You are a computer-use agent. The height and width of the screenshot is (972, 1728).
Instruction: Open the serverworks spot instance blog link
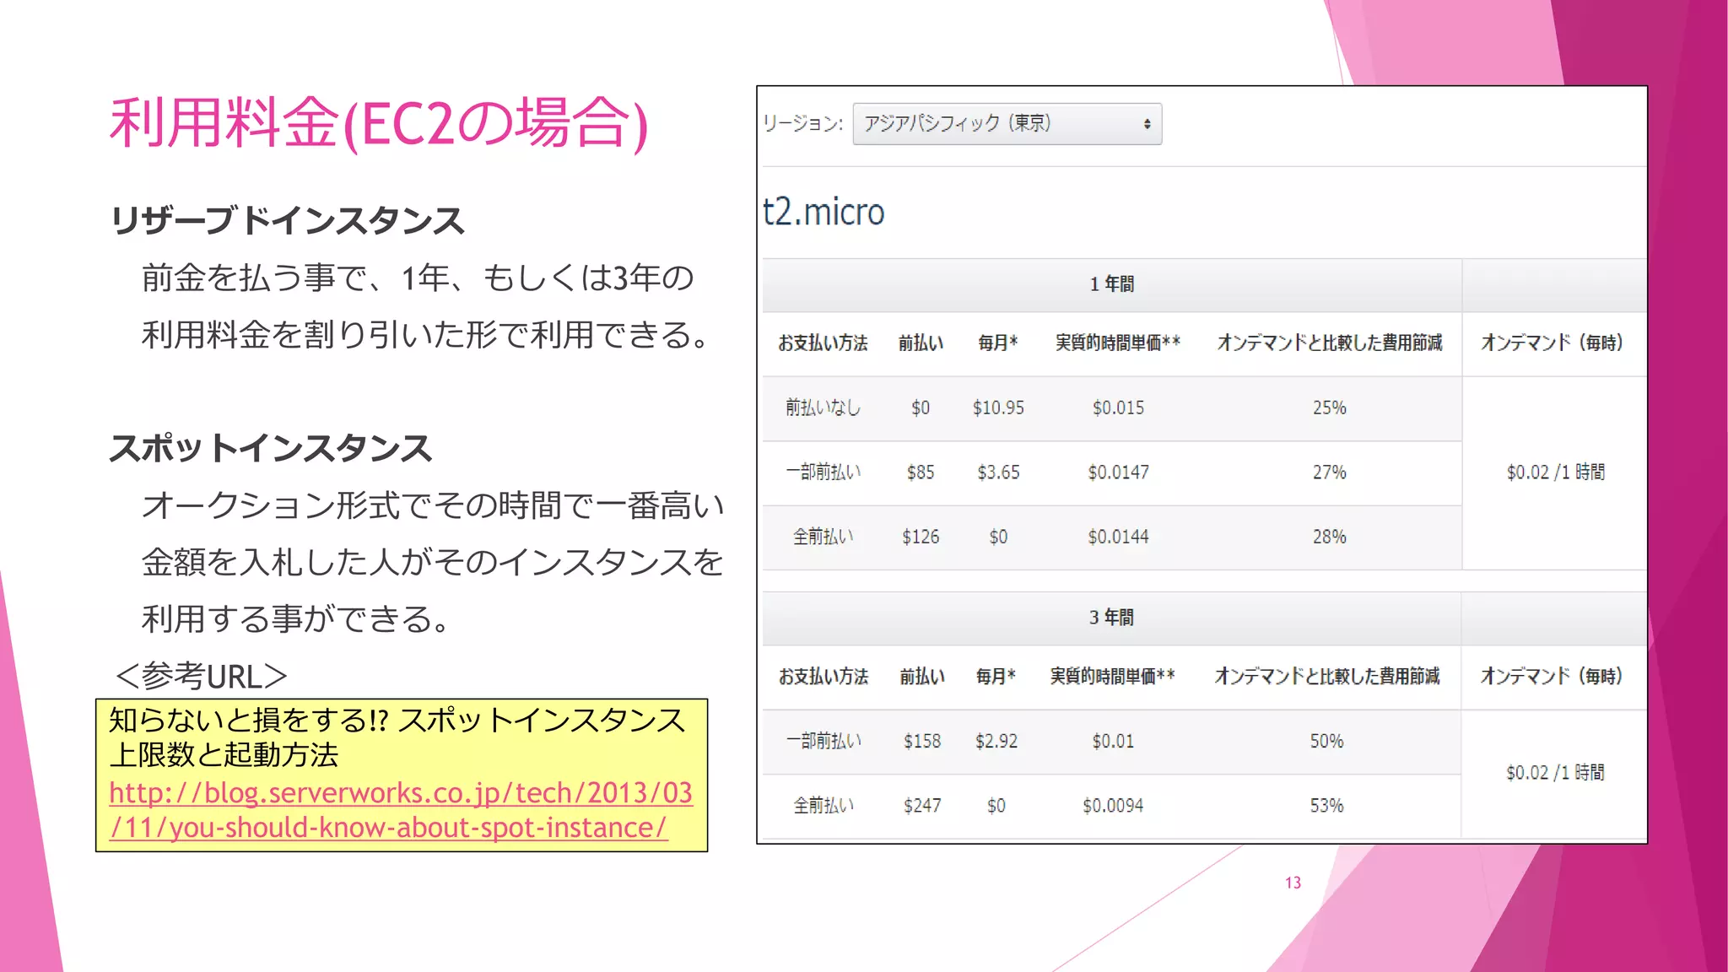(x=401, y=810)
